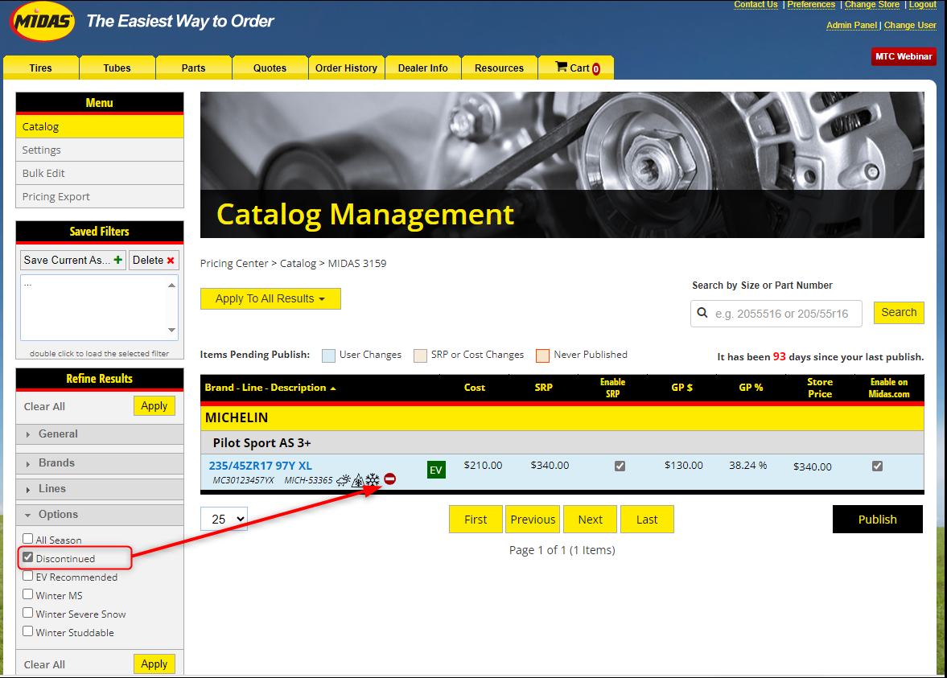Screen dimensions: 947x678
Task: Open the Admin Panel link
Action: point(851,26)
